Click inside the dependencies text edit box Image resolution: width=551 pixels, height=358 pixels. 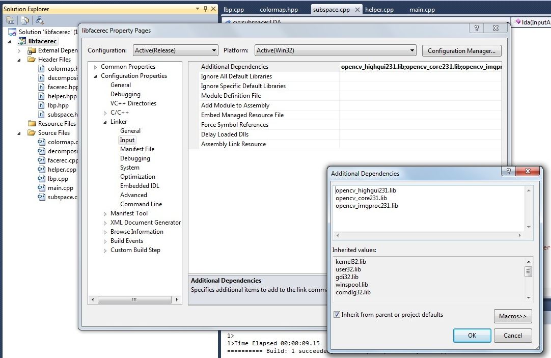pos(428,209)
